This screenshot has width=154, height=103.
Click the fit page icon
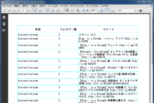[113, 11]
